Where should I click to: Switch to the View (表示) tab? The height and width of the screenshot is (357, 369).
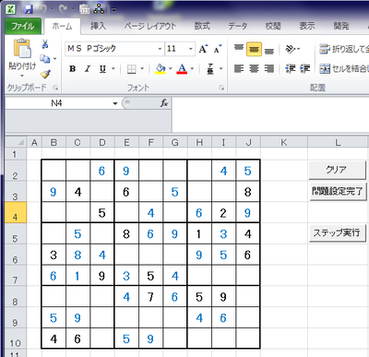click(x=307, y=26)
